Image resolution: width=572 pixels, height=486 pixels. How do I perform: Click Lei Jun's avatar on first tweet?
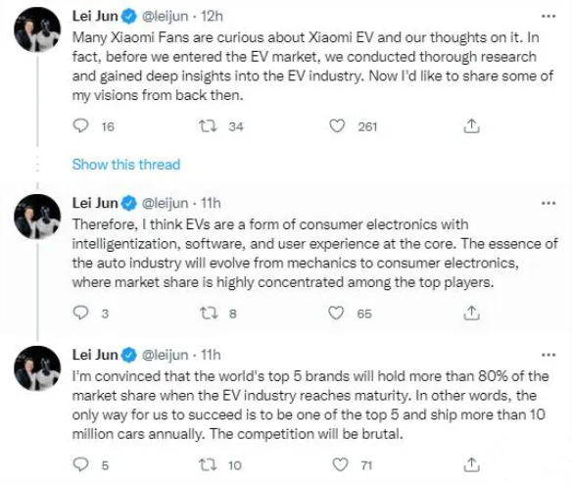(x=37, y=30)
